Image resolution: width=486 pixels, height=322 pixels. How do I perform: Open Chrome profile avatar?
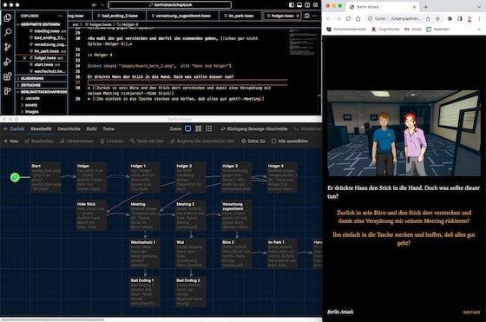pyautogui.click(x=470, y=19)
